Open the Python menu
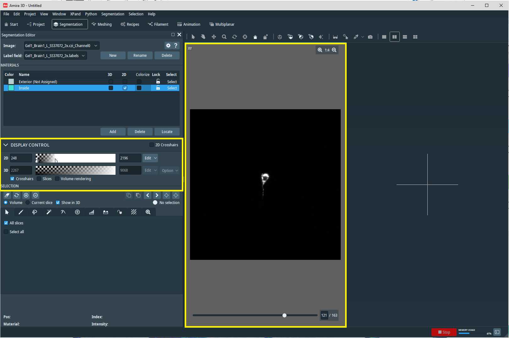The image size is (509, 338). click(91, 14)
